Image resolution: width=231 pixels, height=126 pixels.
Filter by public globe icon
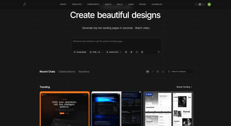coord(158,71)
